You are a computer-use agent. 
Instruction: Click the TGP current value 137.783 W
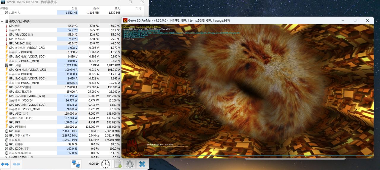click(72, 118)
